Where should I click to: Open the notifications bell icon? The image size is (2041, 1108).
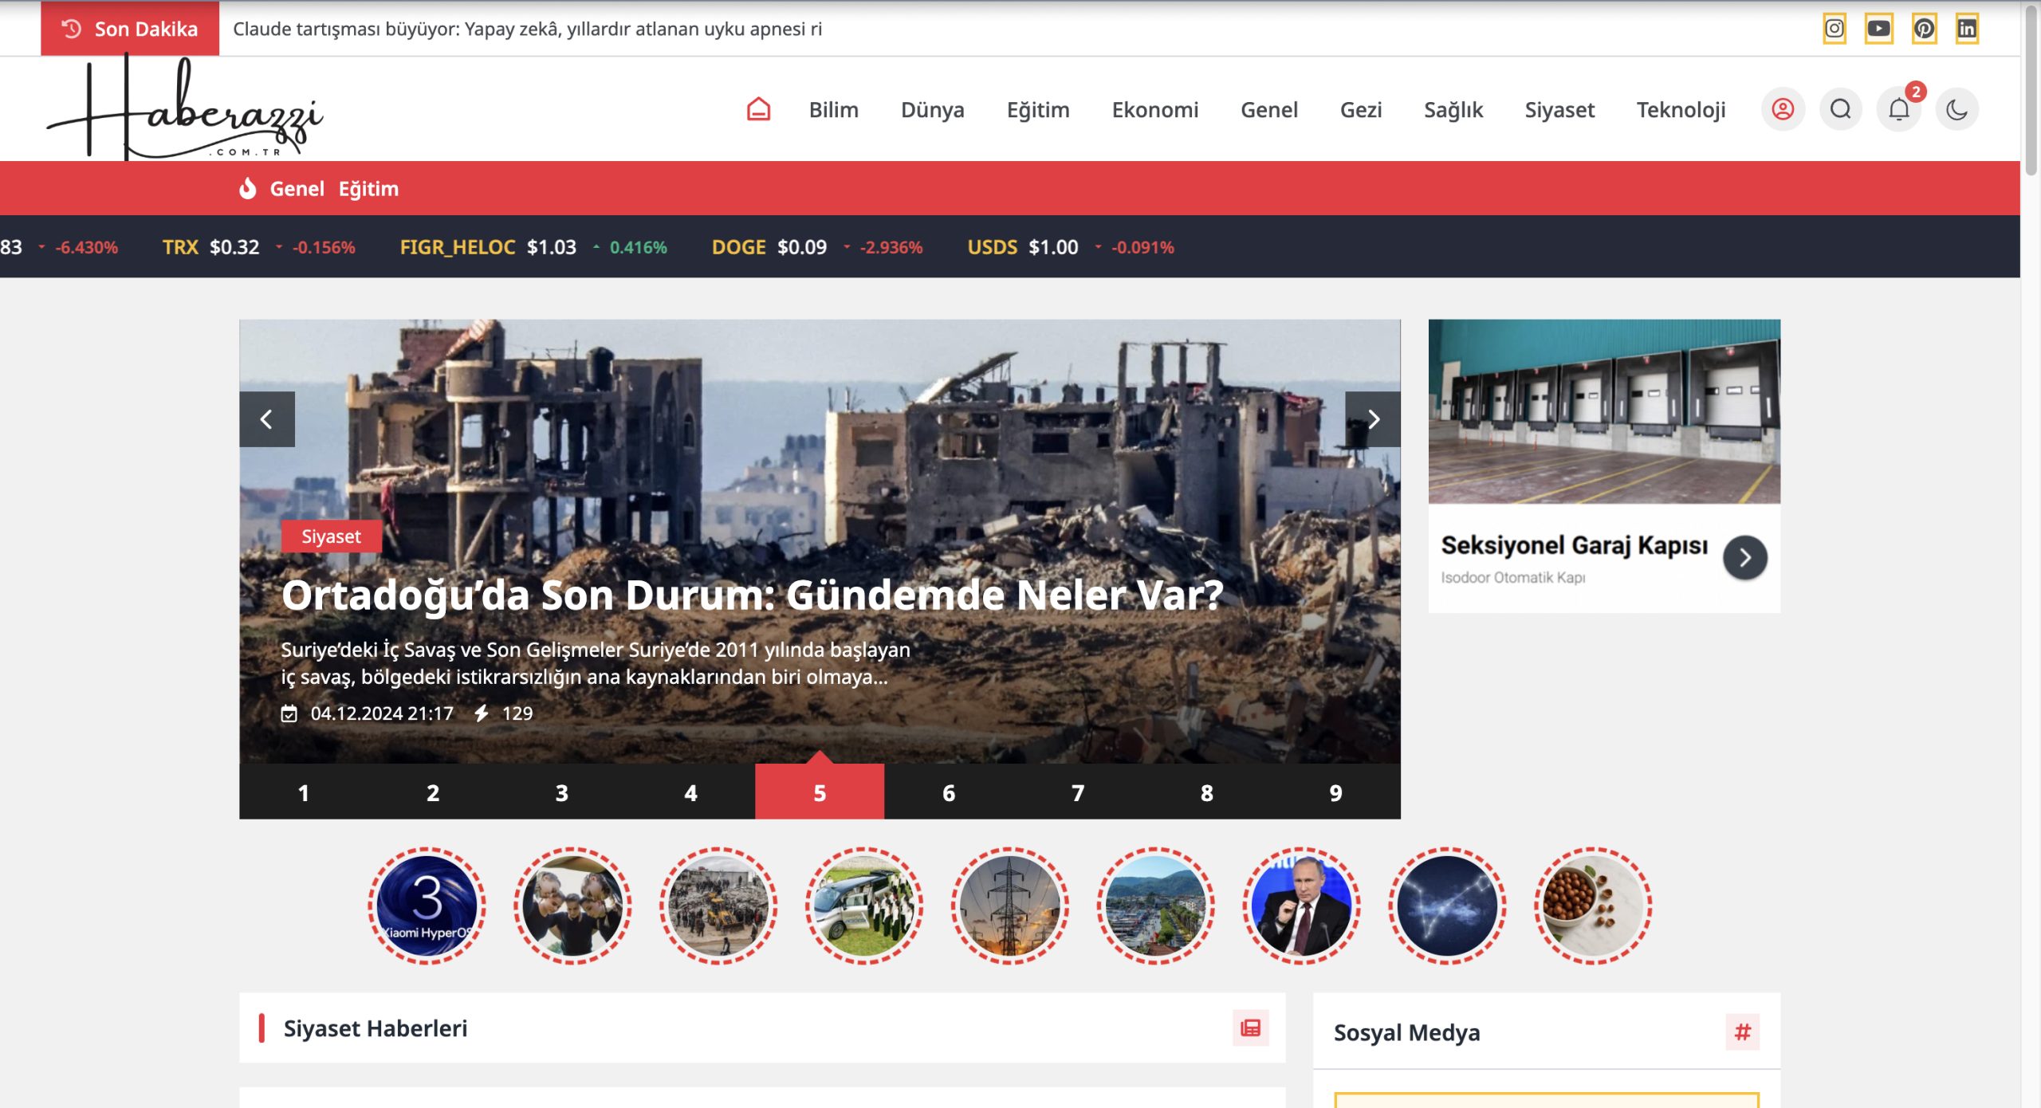point(1899,109)
